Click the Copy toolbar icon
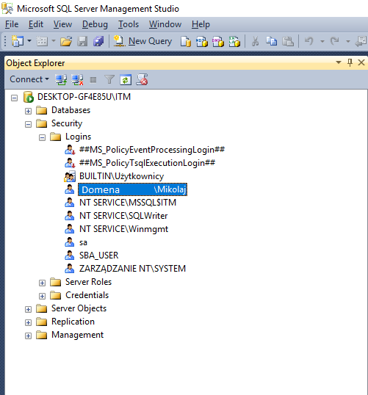The image size is (368, 395). 272,41
